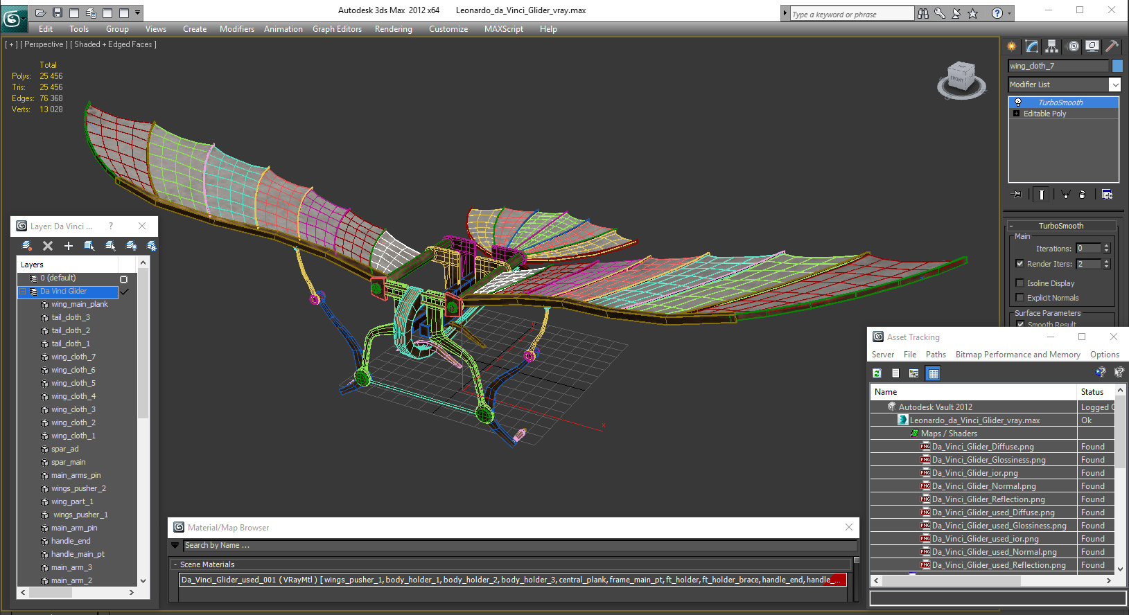The width and height of the screenshot is (1129, 615).
Task: Open Configure Modifier Sets icon
Action: [1107, 195]
